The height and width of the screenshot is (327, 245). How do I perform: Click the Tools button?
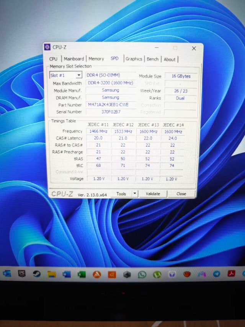point(121,194)
